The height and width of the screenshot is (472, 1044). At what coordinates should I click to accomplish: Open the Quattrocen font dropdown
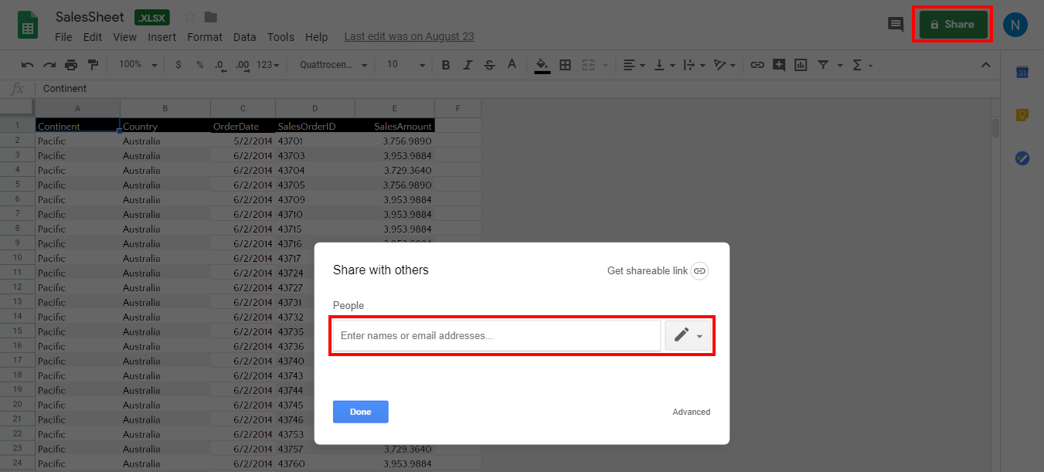[332, 64]
